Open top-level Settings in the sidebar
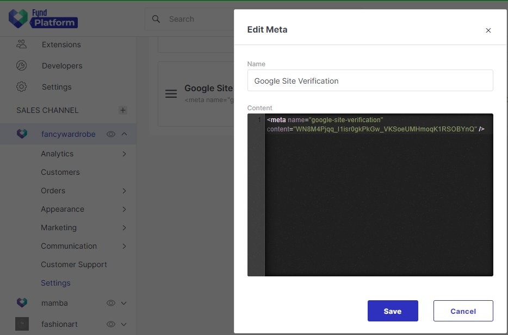Screen dimensions: 508x335 coord(57,87)
